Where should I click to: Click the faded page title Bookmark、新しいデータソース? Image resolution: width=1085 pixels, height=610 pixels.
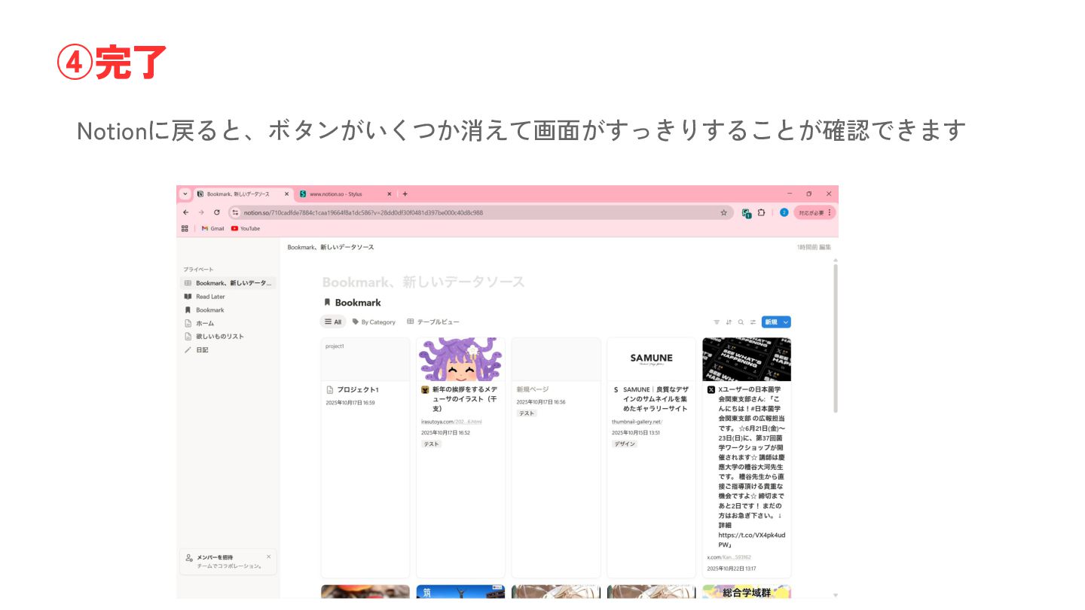[423, 282]
